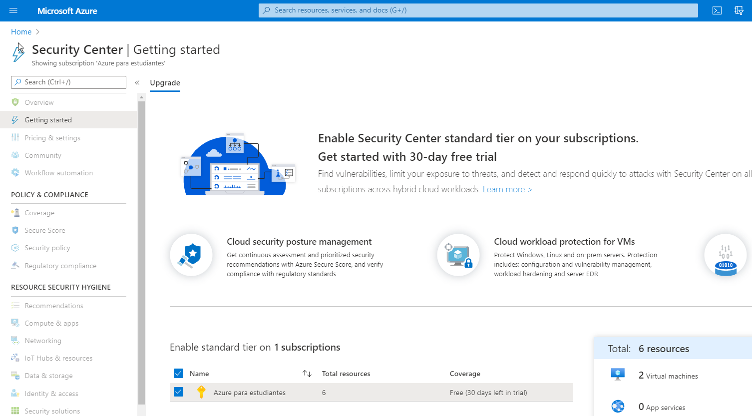Open IoT Hubs & resources
This screenshot has width=752, height=416.
point(58,358)
